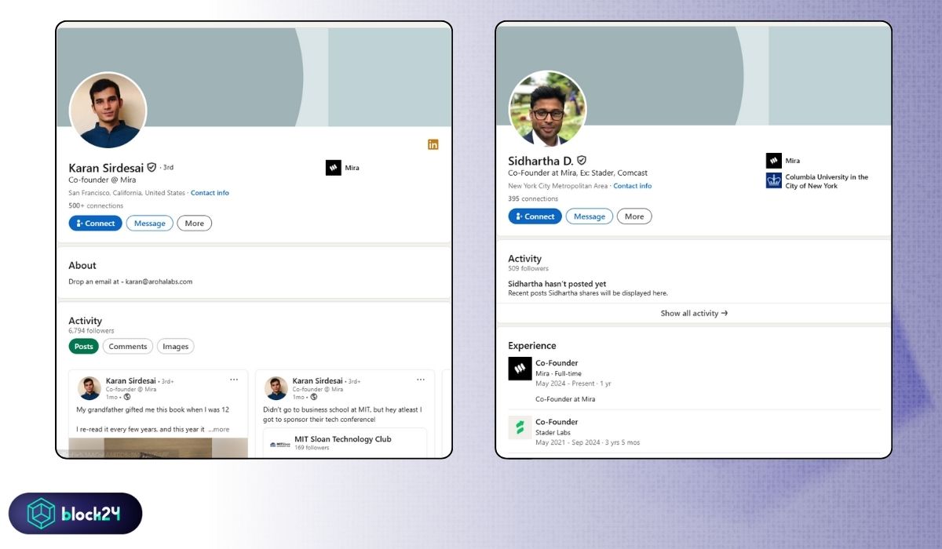Click the Mira logo in Sidhartha's Experience section

click(520, 369)
